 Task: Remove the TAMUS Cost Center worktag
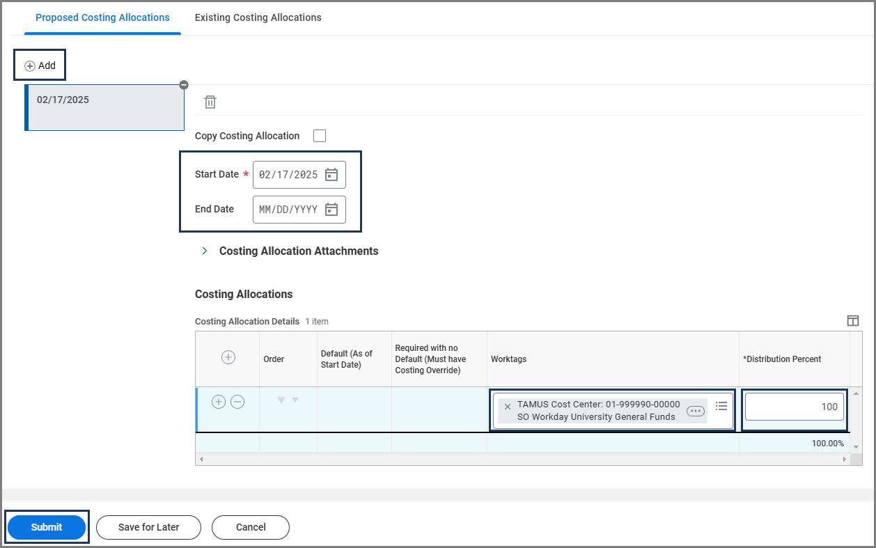[x=507, y=406]
